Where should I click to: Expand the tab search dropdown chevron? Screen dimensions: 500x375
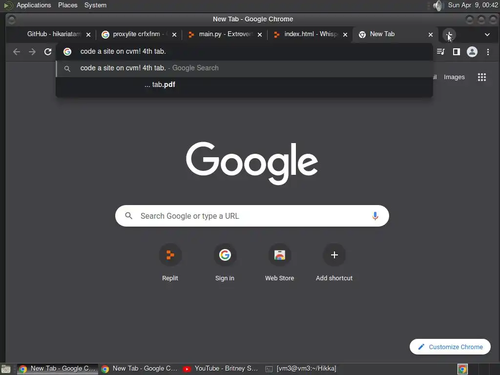pyautogui.click(x=487, y=35)
